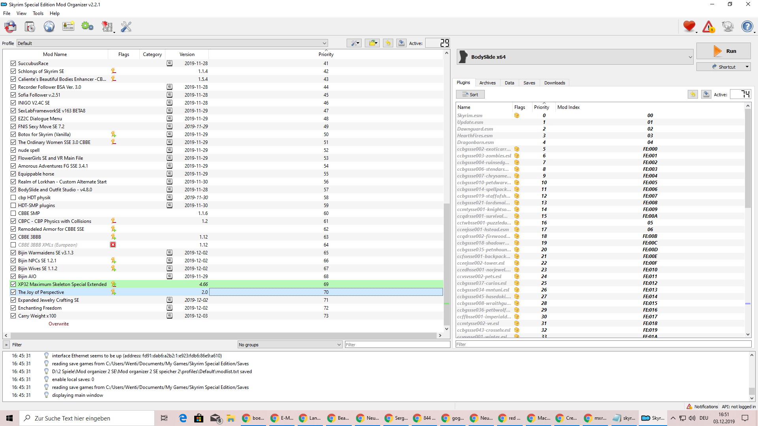This screenshot has height=426, width=758.
Task: Open Microsoft Edge from taskbar
Action: coord(182,418)
